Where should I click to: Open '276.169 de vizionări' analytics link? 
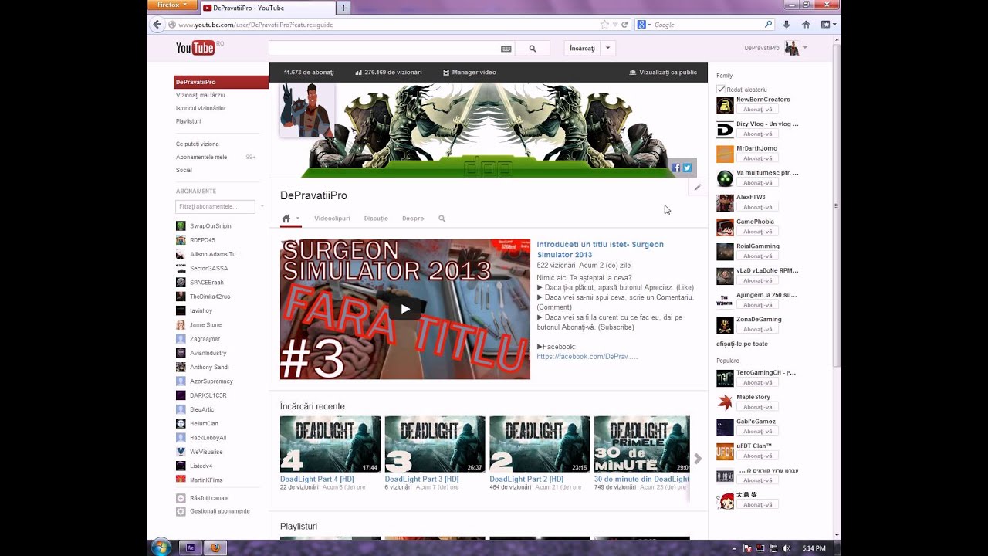pos(388,73)
